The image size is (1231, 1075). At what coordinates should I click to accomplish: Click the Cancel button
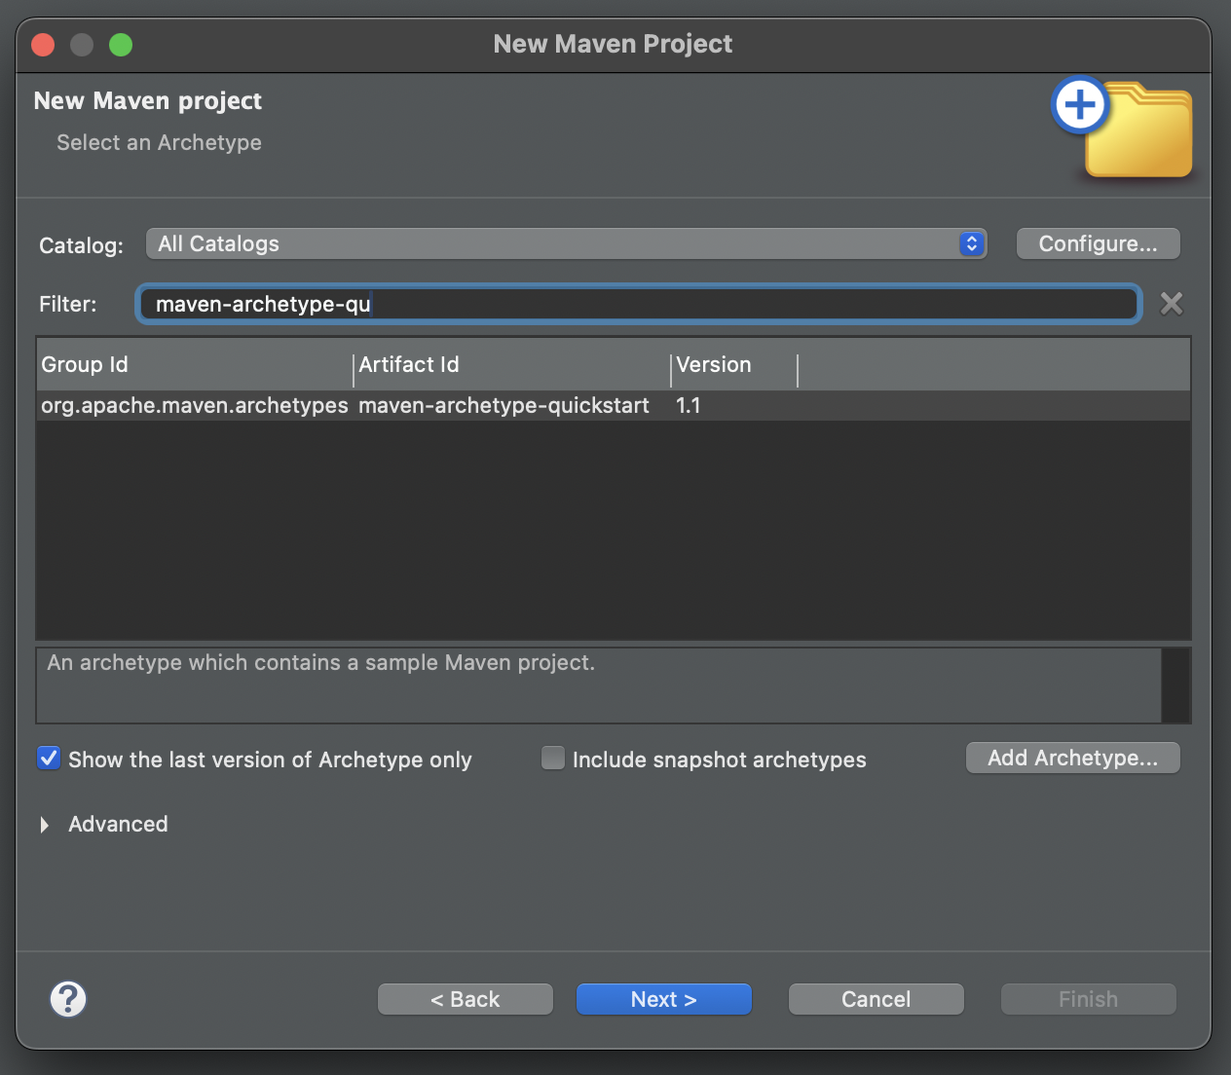tap(877, 999)
